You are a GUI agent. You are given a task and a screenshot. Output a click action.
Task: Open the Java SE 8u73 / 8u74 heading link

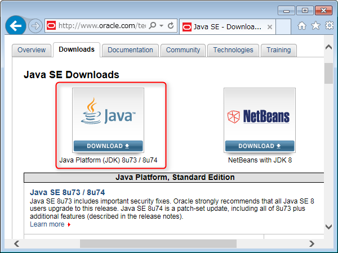[67, 192]
